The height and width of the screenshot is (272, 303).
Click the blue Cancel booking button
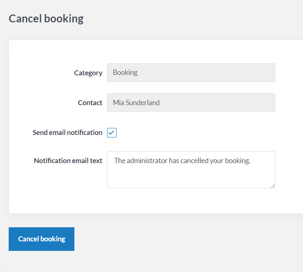click(41, 239)
